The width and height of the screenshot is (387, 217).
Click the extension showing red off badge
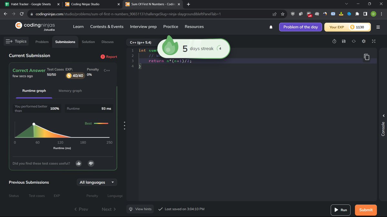coord(309,14)
